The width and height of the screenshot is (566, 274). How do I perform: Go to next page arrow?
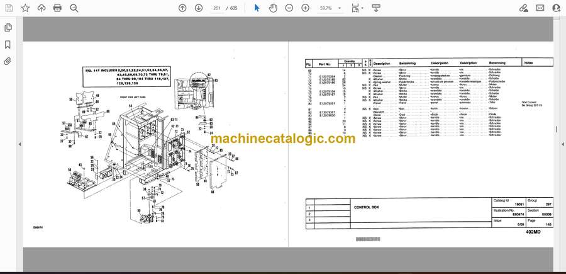point(199,8)
